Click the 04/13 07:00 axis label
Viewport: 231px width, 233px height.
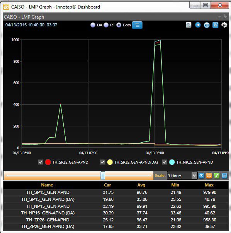tap(88, 153)
